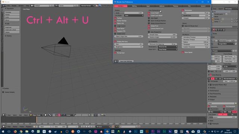Adjust the Compression slider in Output panel

coord(222,117)
